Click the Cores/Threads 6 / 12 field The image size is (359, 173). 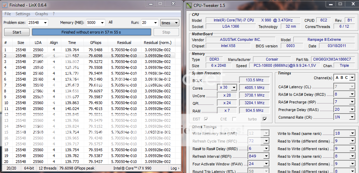pos(344,26)
